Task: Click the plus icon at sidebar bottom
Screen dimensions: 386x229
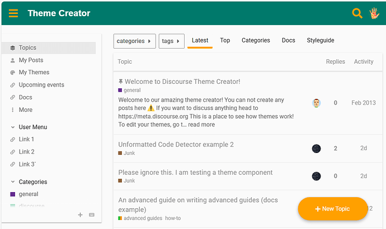Action: pos(80,215)
